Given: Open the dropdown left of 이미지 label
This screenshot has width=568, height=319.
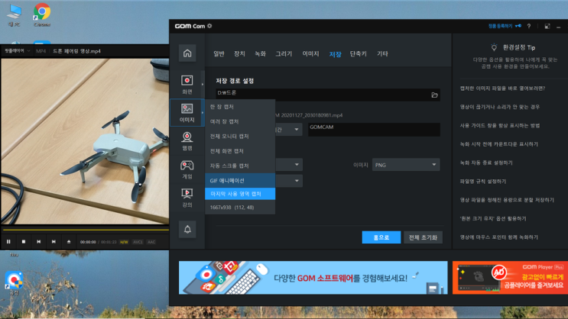Looking at the screenshot, I should (x=289, y=165).
